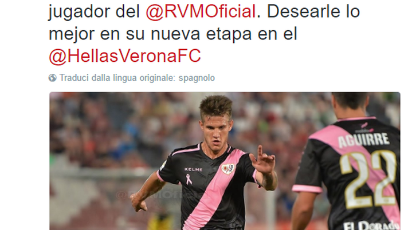Viewport: 408px width, 230px height.
Task: Open the tweet photo of the player
Action: pos(225,161)
